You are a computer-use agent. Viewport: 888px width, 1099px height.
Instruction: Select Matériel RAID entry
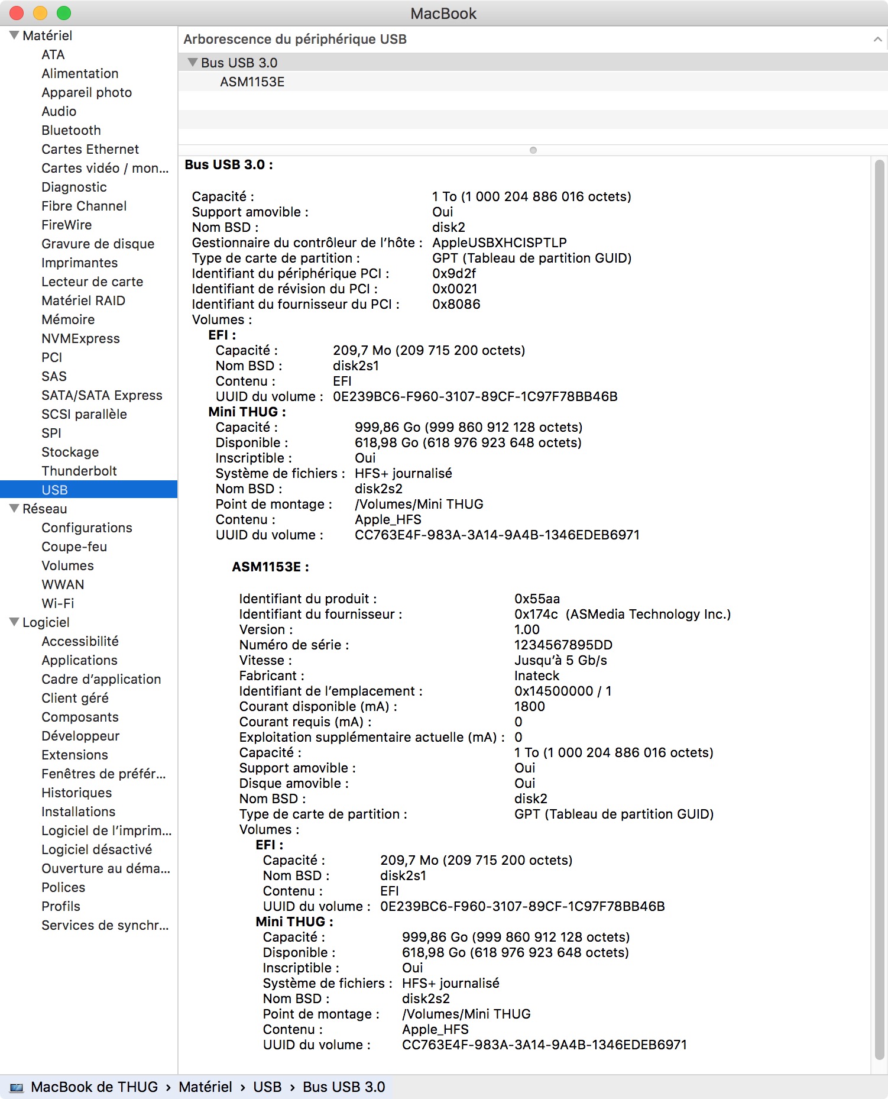pyautogui.click(x=83, y=300)
